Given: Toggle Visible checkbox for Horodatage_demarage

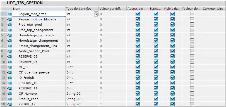Looking at the screenshot, I should tap(172, 35).
